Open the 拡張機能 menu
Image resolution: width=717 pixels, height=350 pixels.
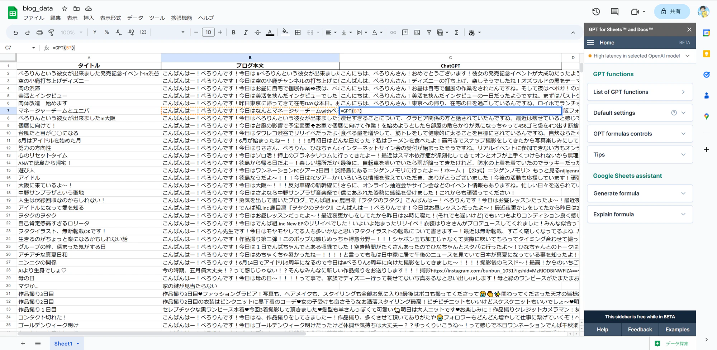click(x=181, y=18)
